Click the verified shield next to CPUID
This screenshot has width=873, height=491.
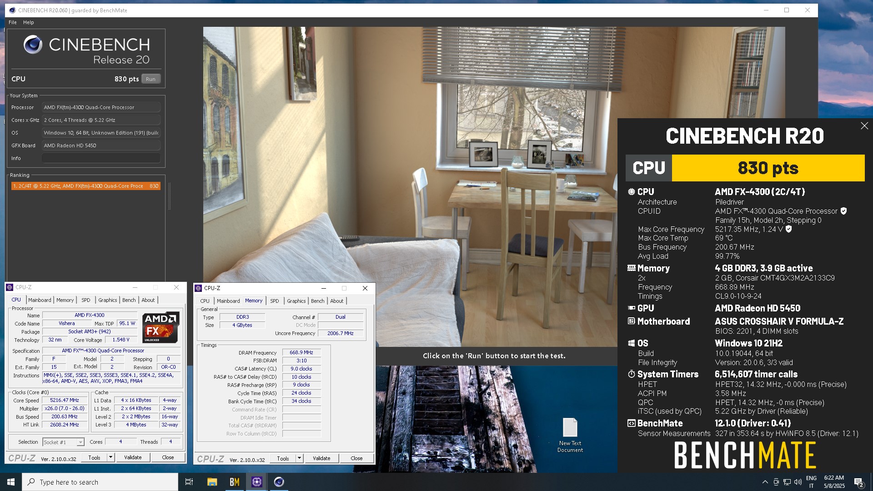click(x=844, y=211)
